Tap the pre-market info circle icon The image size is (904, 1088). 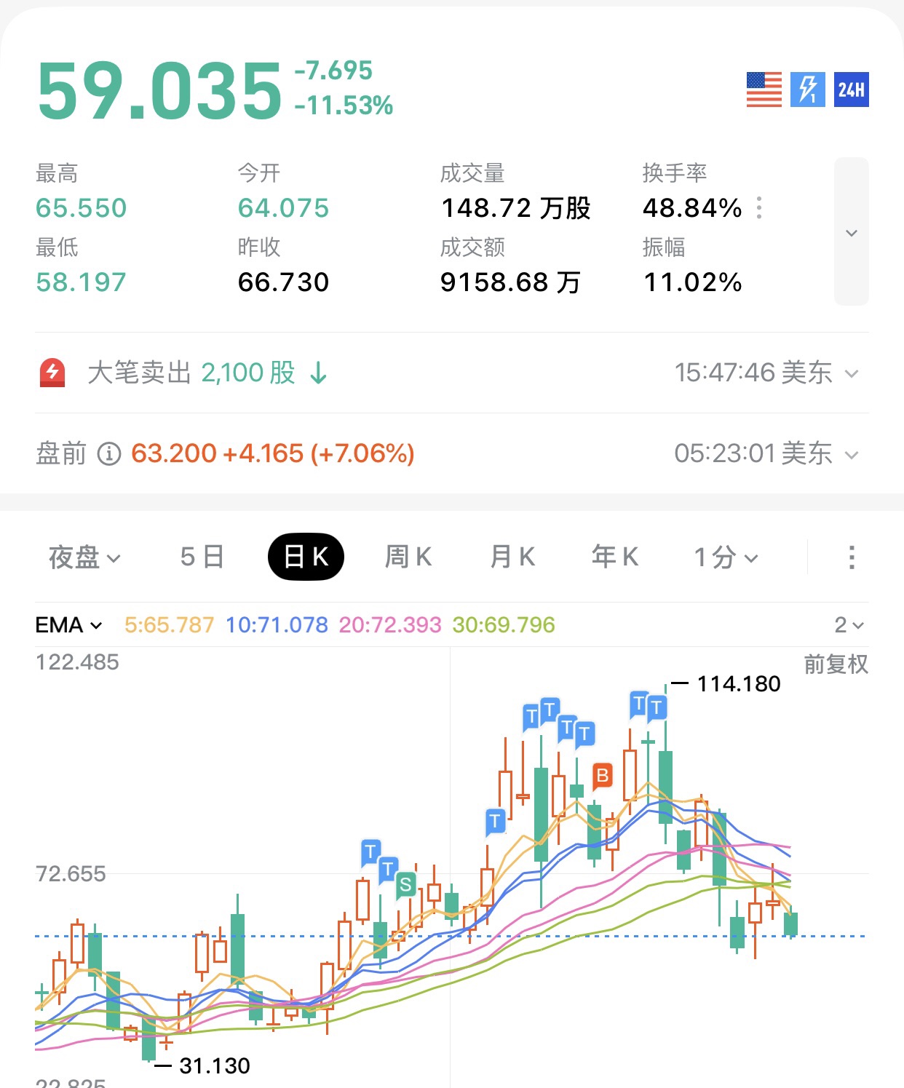109,453
